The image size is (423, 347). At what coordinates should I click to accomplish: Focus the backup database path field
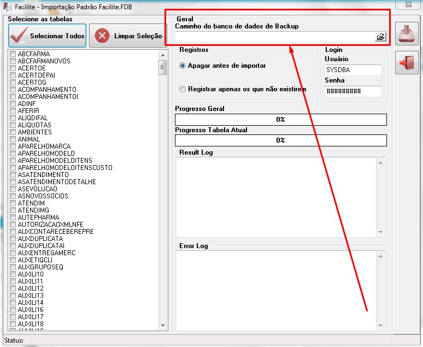[275, 37]
